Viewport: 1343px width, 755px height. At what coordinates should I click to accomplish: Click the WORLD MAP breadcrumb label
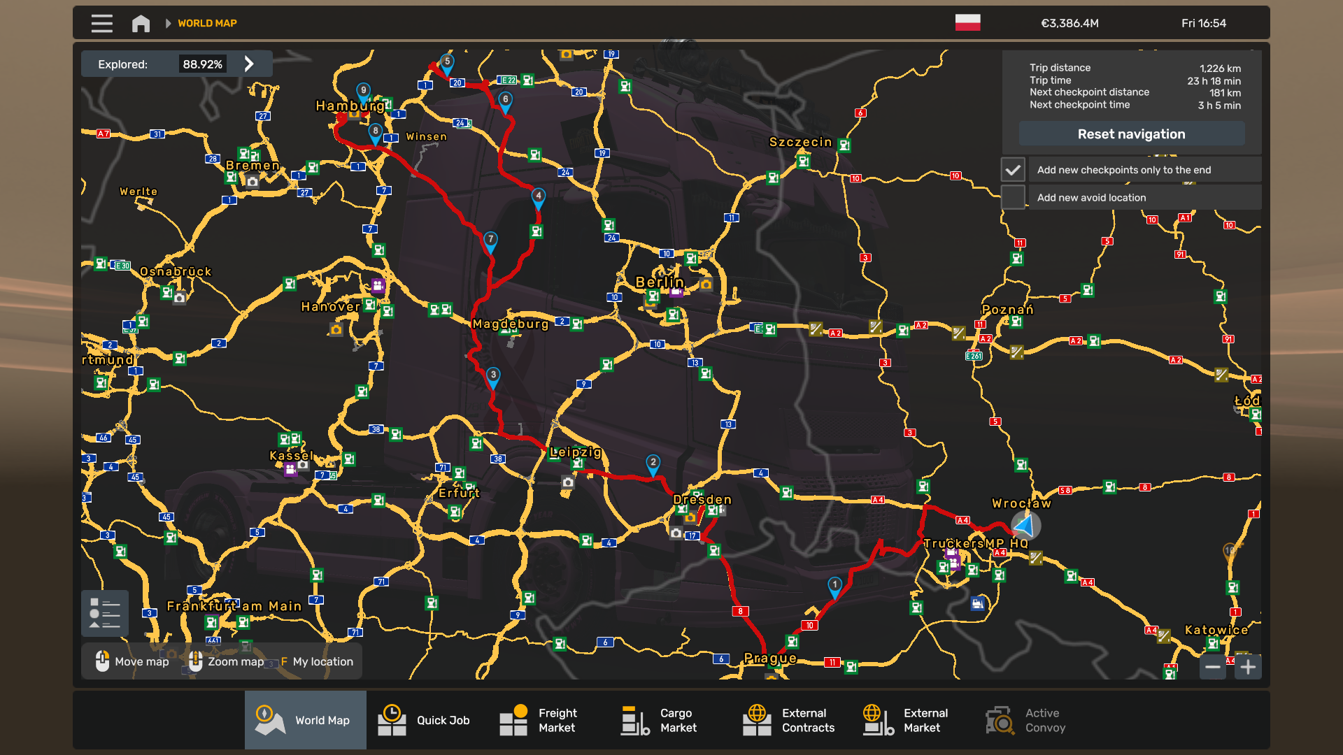(207, 23)
